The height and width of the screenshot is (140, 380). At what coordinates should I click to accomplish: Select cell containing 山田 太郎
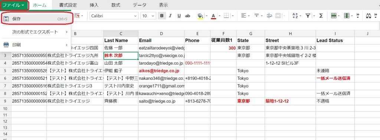tap(121, 63)
